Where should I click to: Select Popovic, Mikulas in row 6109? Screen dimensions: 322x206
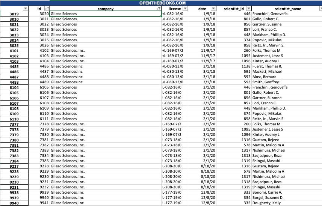pyautogui.click(x=287, y=113)
